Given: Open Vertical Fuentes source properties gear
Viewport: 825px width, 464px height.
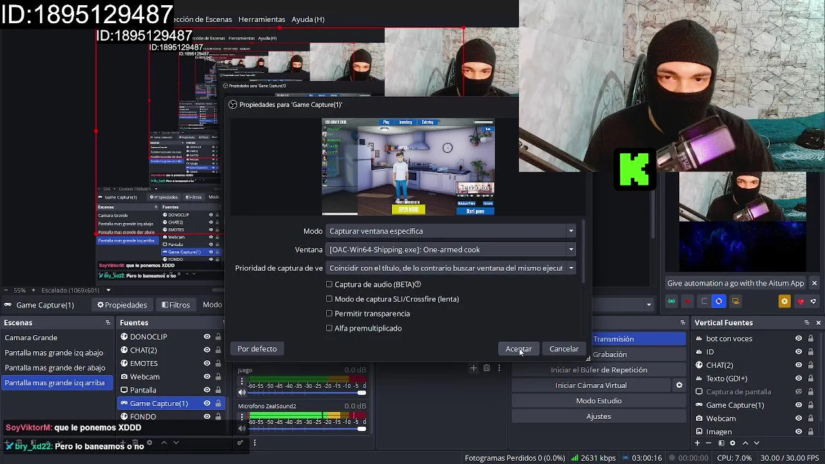Looking at the screenshot, I should pos(733,443).
